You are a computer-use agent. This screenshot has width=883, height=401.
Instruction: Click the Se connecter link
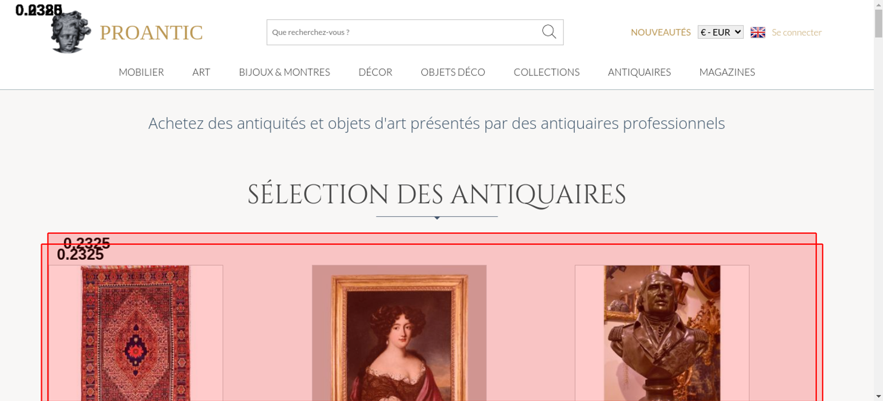tap(796, 32)
